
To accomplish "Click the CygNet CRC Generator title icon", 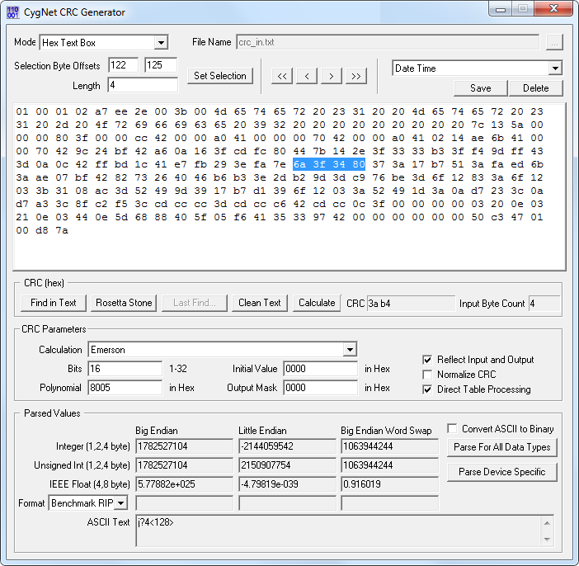I will coord(12,12).
